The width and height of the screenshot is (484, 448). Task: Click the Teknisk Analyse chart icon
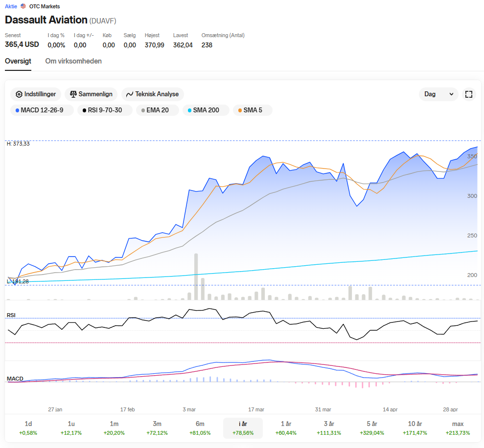tap(130, 94)
